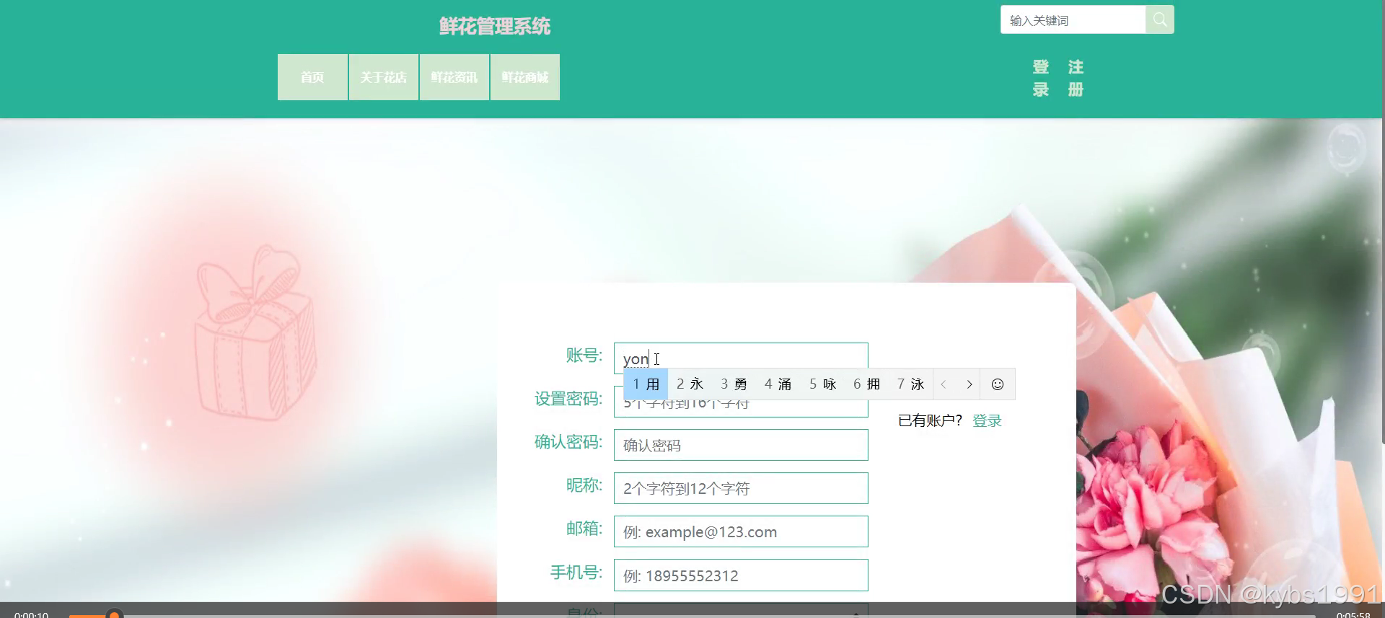Choose IME candidate 2 永
The height and width of the screenshot is (618, 1385).
click(x=690, y=384)
